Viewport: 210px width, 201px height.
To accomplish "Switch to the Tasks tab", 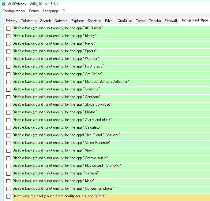I will pos(141,21).
